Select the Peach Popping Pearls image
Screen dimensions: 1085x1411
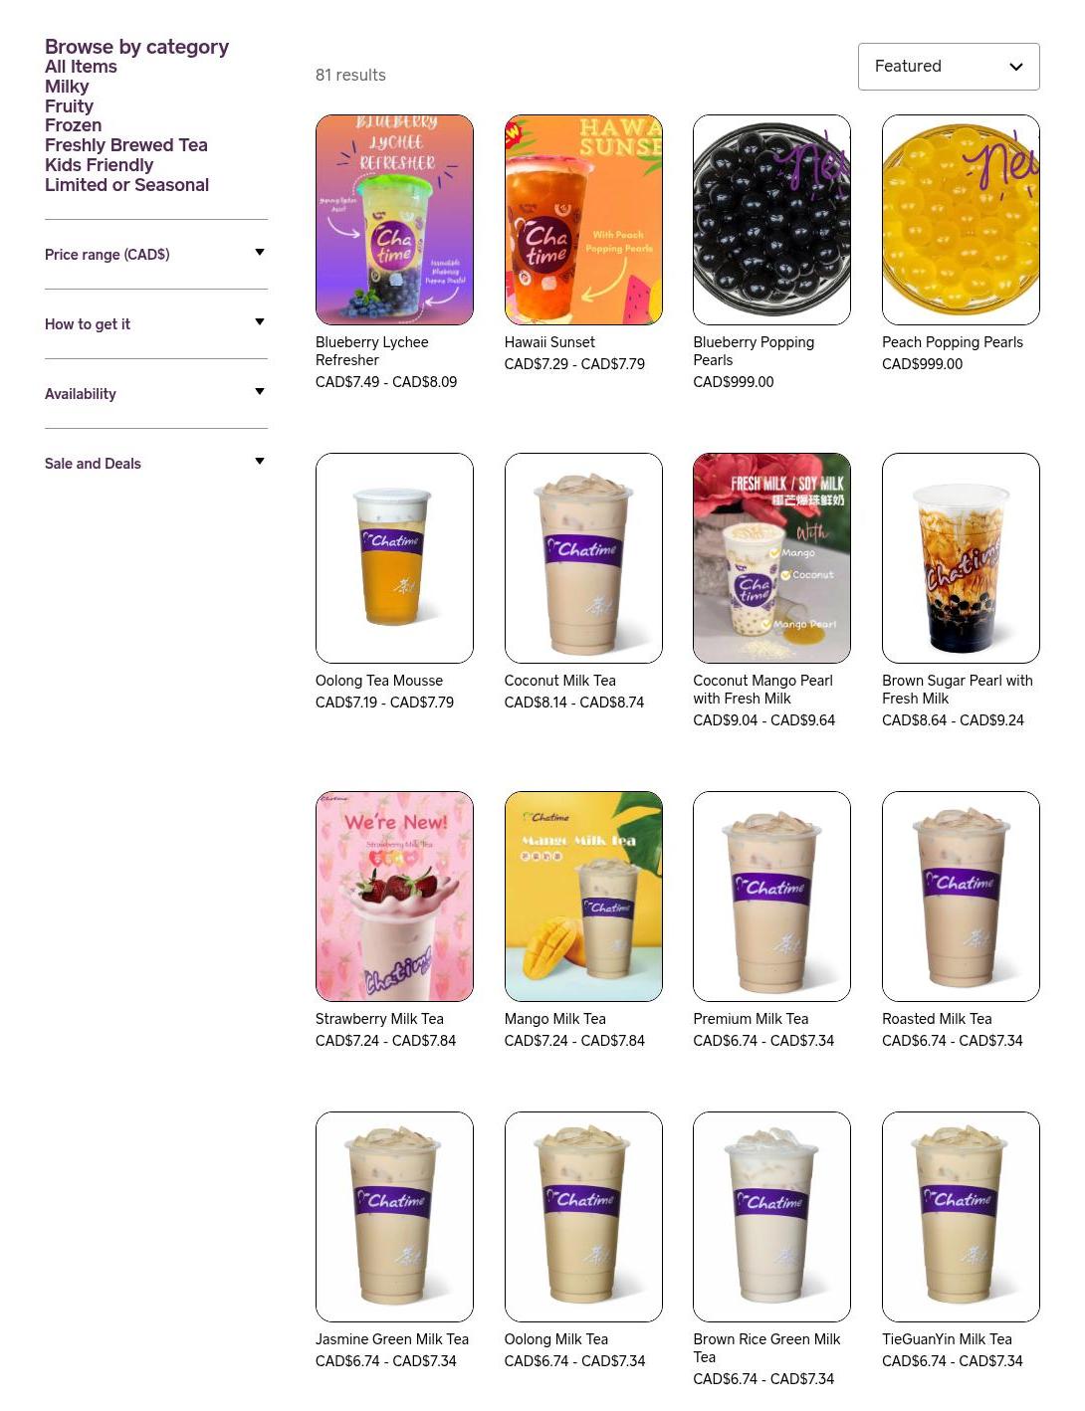pyautogui.click(x=961, y=220)
